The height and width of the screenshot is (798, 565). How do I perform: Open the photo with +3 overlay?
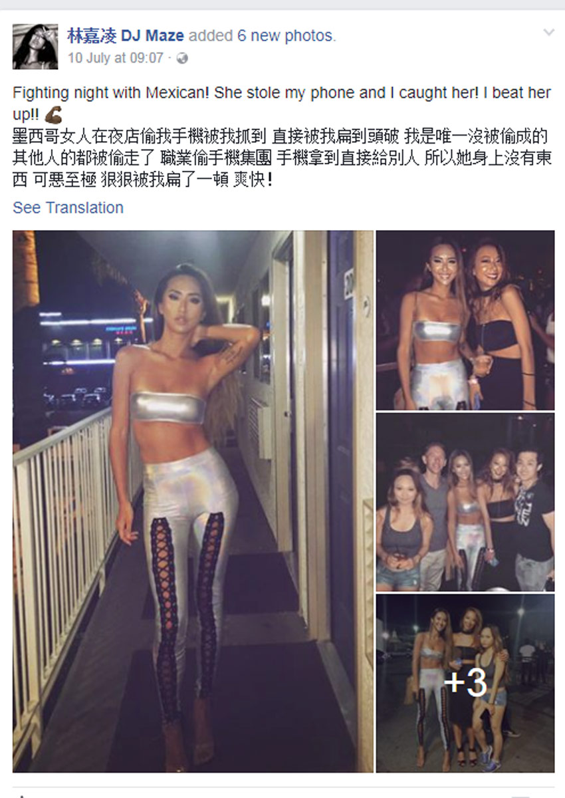465,683
